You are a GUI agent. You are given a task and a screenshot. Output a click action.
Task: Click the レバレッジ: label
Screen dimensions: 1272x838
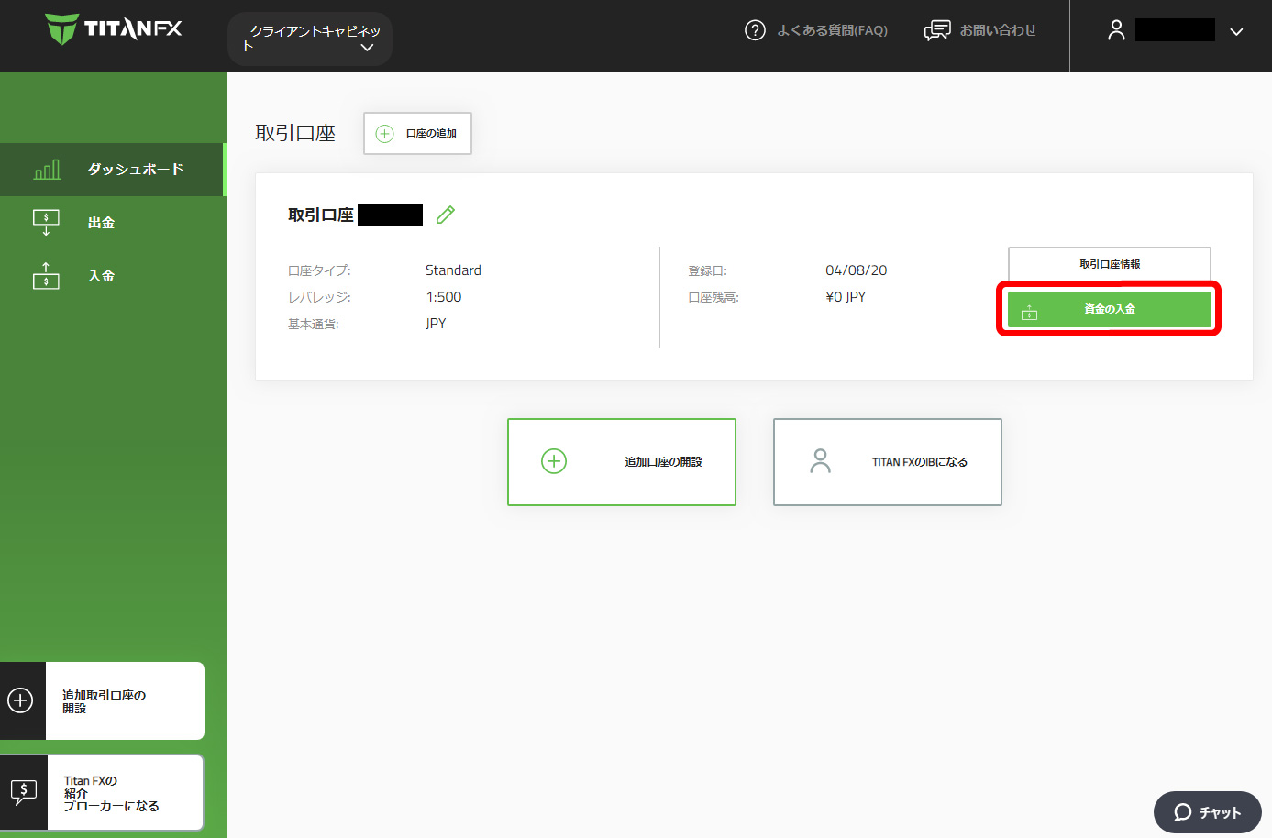319,297
